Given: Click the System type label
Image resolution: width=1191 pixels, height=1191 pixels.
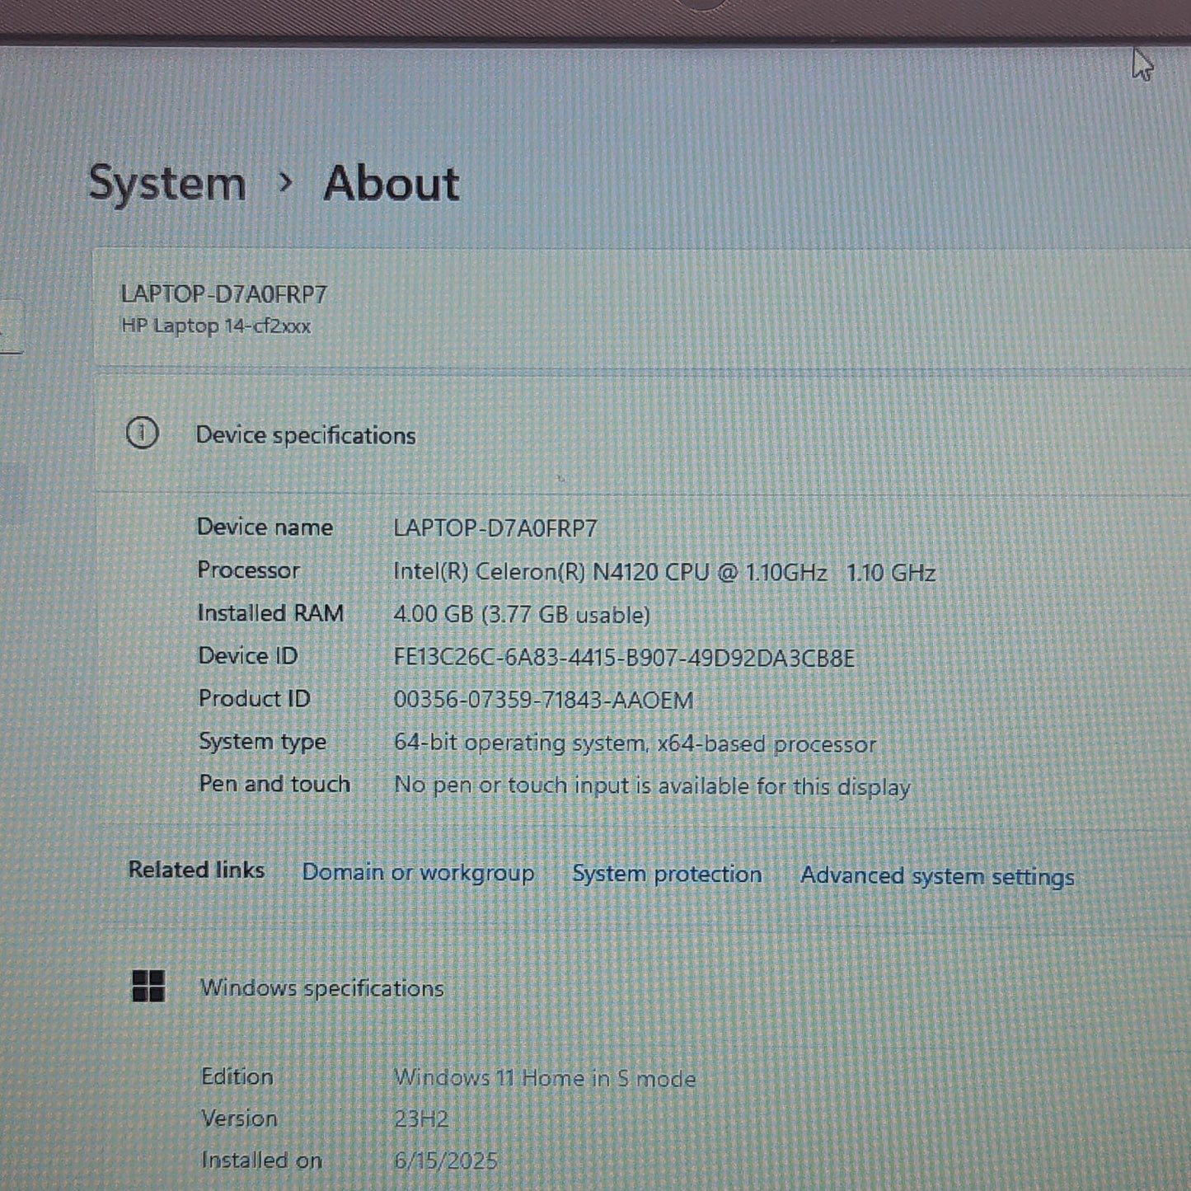Looking at the screenshot, I should point(262,742).
